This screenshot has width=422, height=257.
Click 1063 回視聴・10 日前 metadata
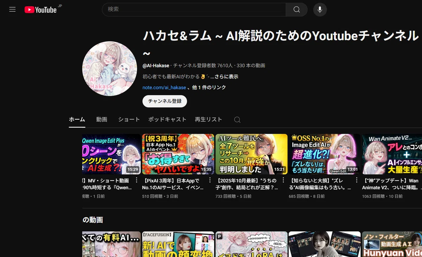click(x=382, y=196)
